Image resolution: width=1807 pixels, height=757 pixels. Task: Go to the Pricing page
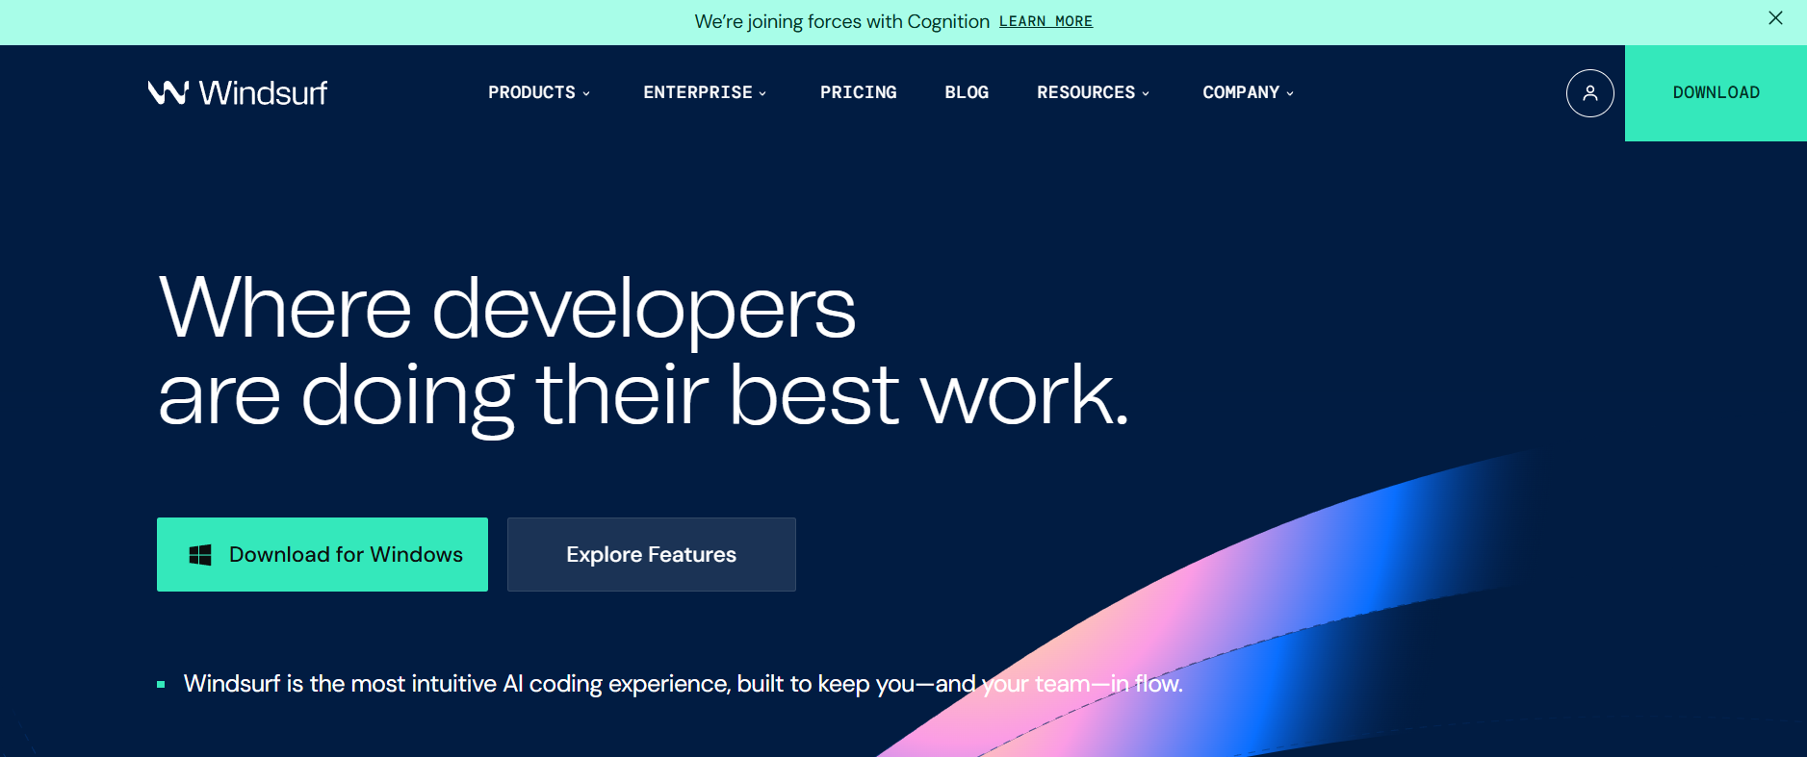point(858,92)
